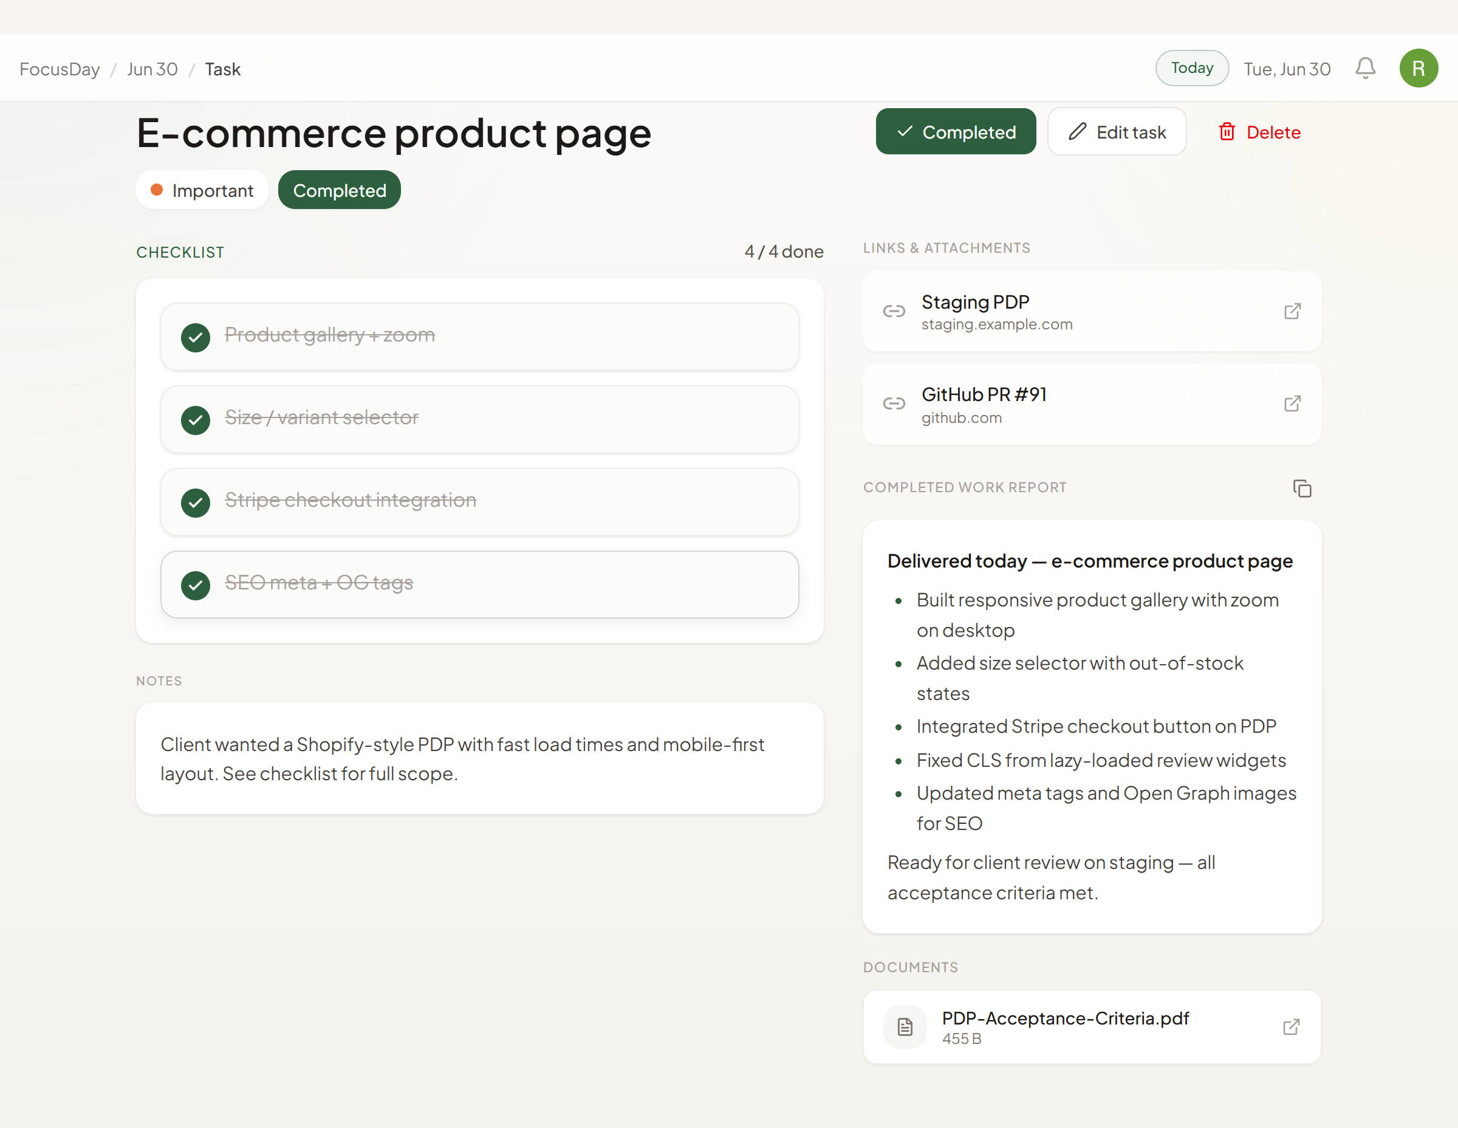Viewport: 1458px width, 1129px height.
Task: Click the 'github.com' URL text
Action: click(x=961, y=418)
